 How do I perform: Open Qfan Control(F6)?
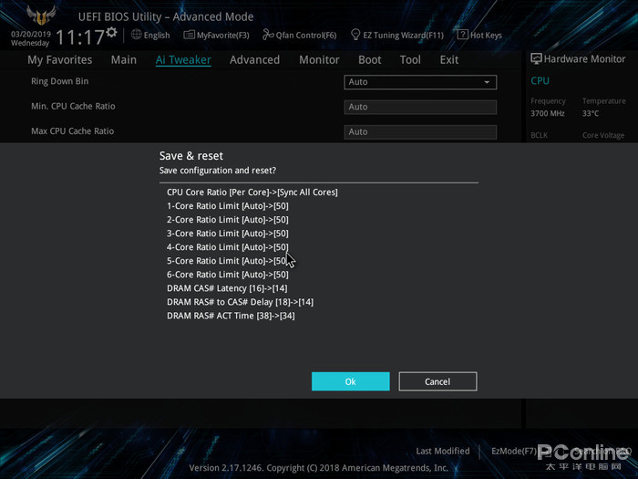pos(306,35)
